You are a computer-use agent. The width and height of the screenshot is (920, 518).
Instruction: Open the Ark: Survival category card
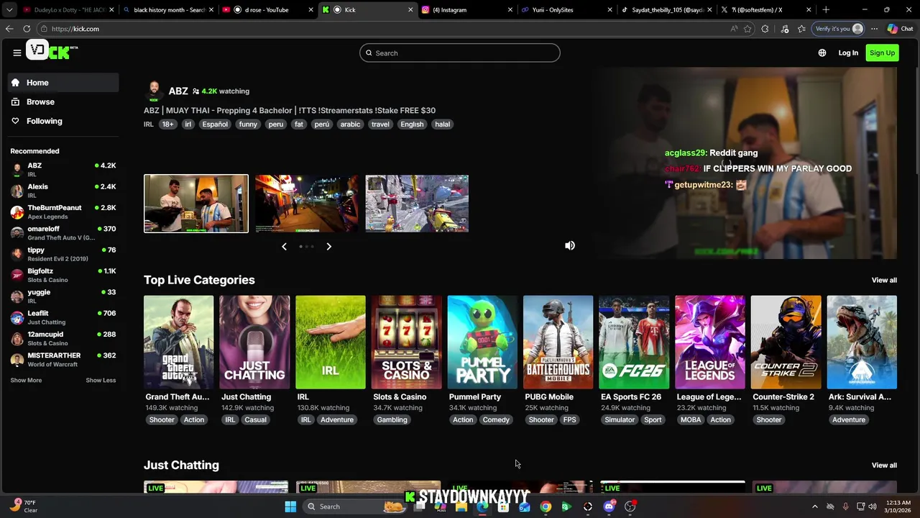tap(862, 342)
